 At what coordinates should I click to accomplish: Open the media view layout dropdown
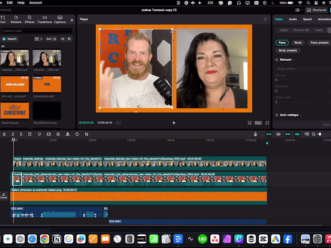[39, 39]
